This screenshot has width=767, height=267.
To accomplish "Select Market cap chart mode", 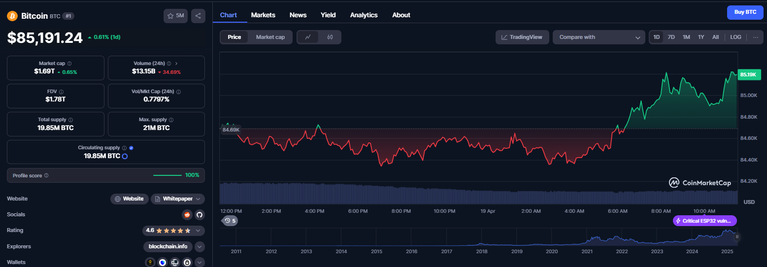I will 270,37.
